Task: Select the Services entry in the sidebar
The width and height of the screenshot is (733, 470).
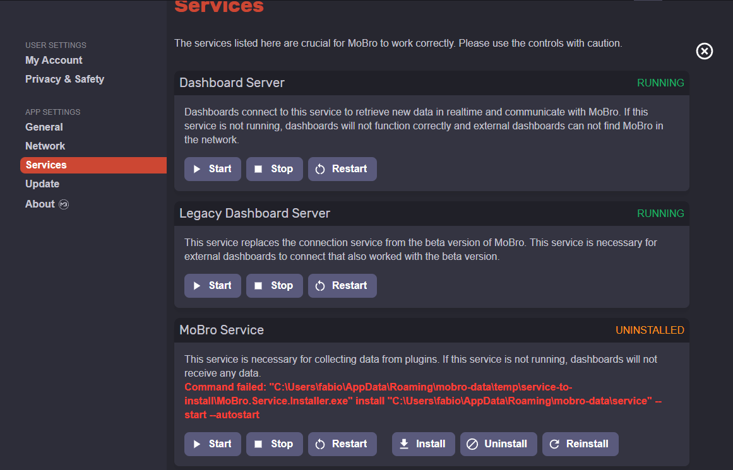Action: (x=93, y=165)
